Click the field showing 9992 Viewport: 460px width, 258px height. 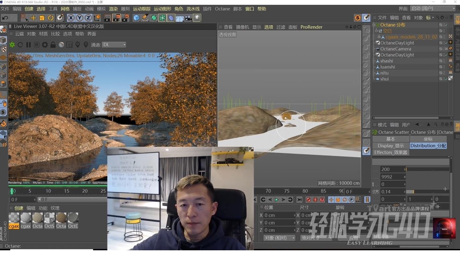pos(393,177)
